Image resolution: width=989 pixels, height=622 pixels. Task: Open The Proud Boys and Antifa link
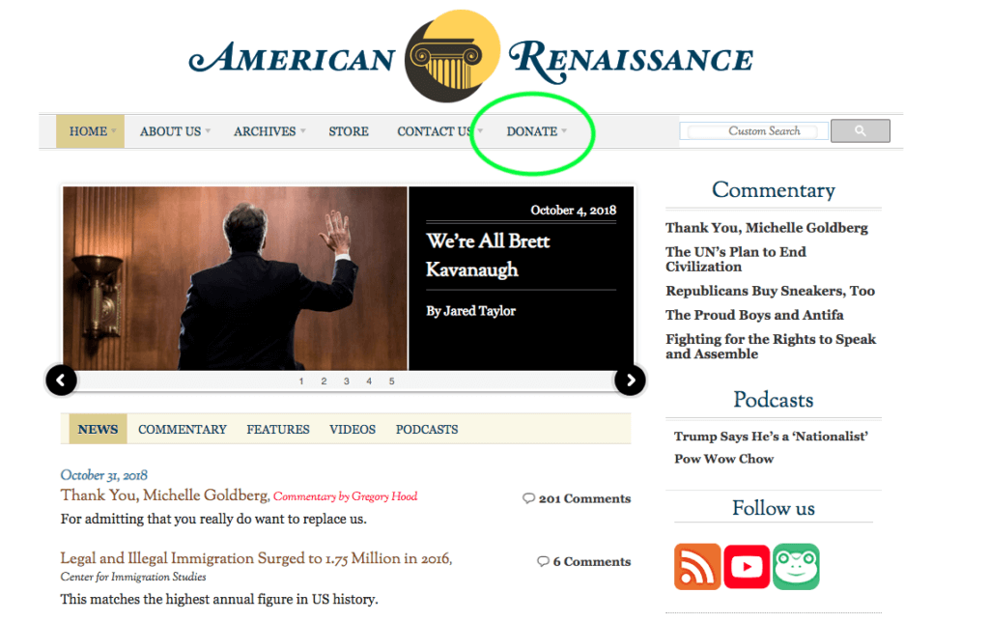[x=754, y=315]
